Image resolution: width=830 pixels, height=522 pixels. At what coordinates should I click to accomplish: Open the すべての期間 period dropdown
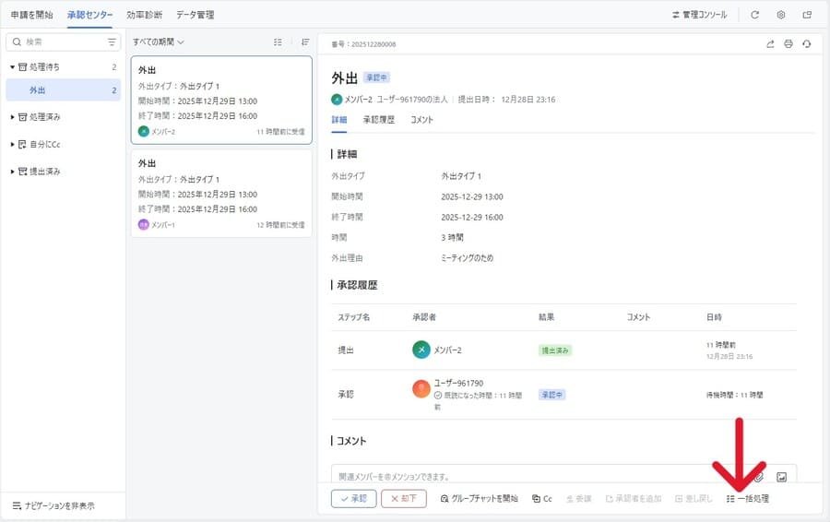point(159,42)
